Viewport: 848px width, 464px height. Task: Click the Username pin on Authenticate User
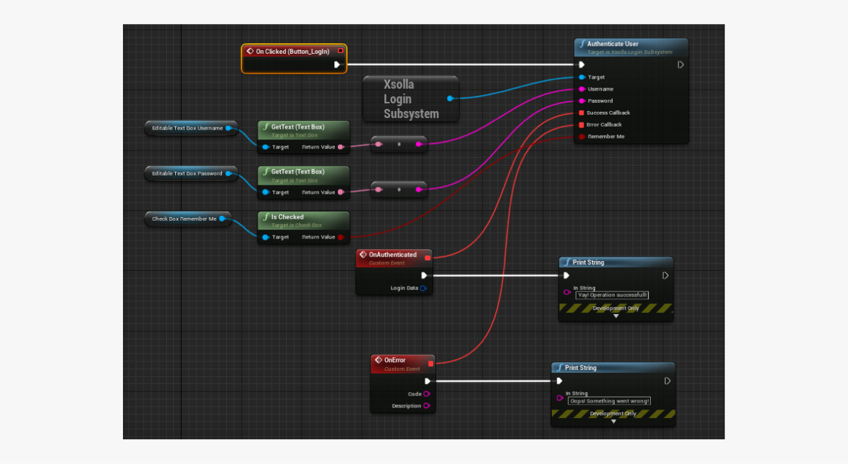point(582,89)
